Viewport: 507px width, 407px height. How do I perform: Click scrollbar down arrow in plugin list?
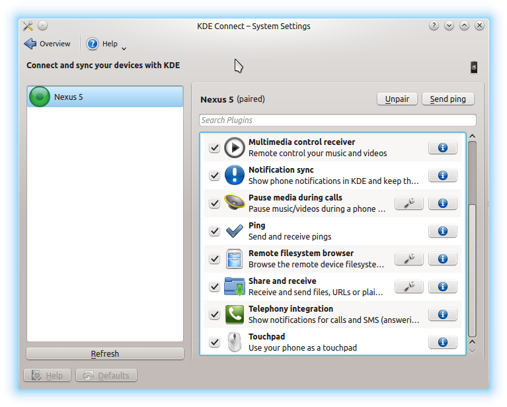coord(472,350)
